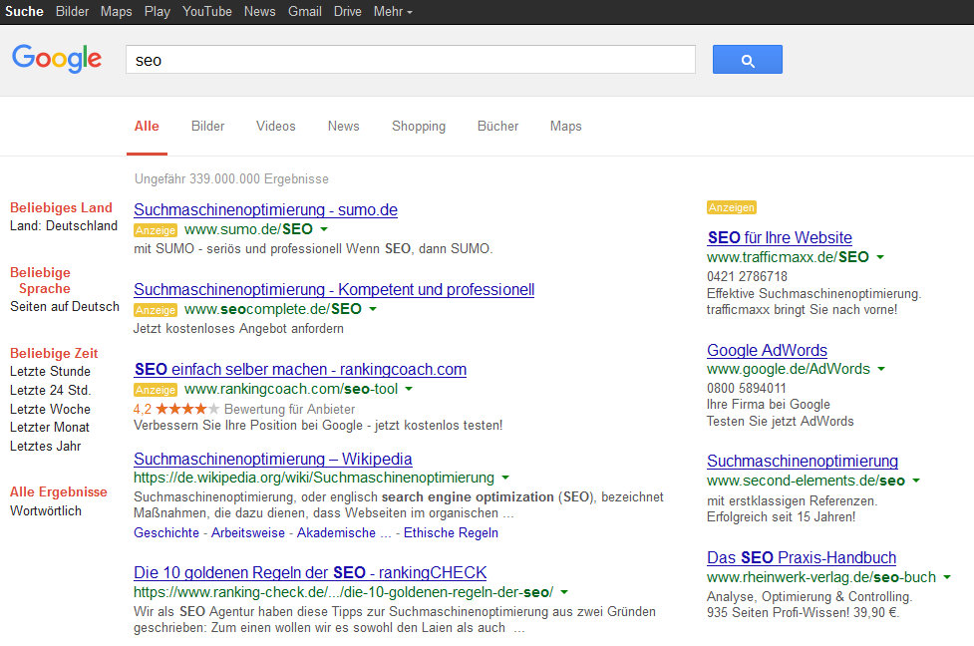The height and width of the screenshot is (646, 974).
Task: Open Maps in the top black bar
Action: 117,11
